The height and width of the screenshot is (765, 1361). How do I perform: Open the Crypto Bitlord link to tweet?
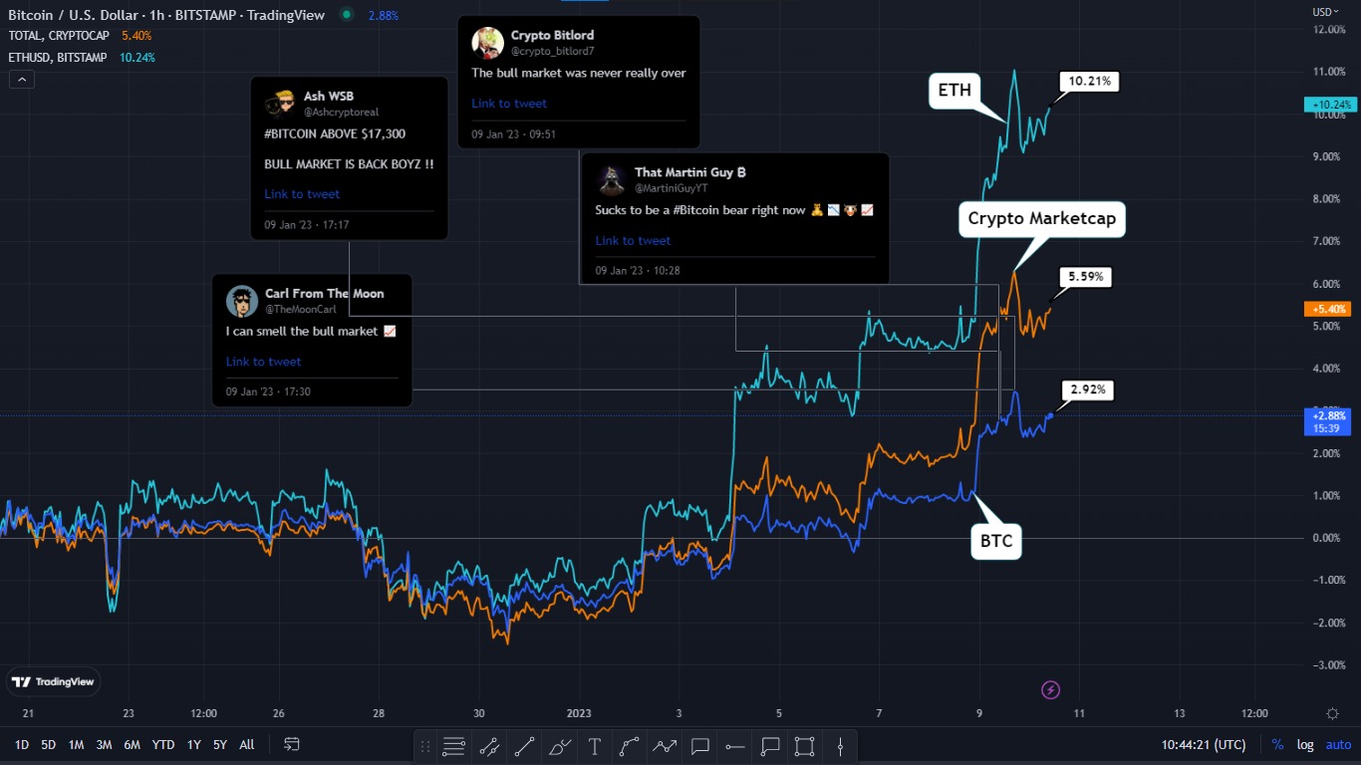[509, 104]
